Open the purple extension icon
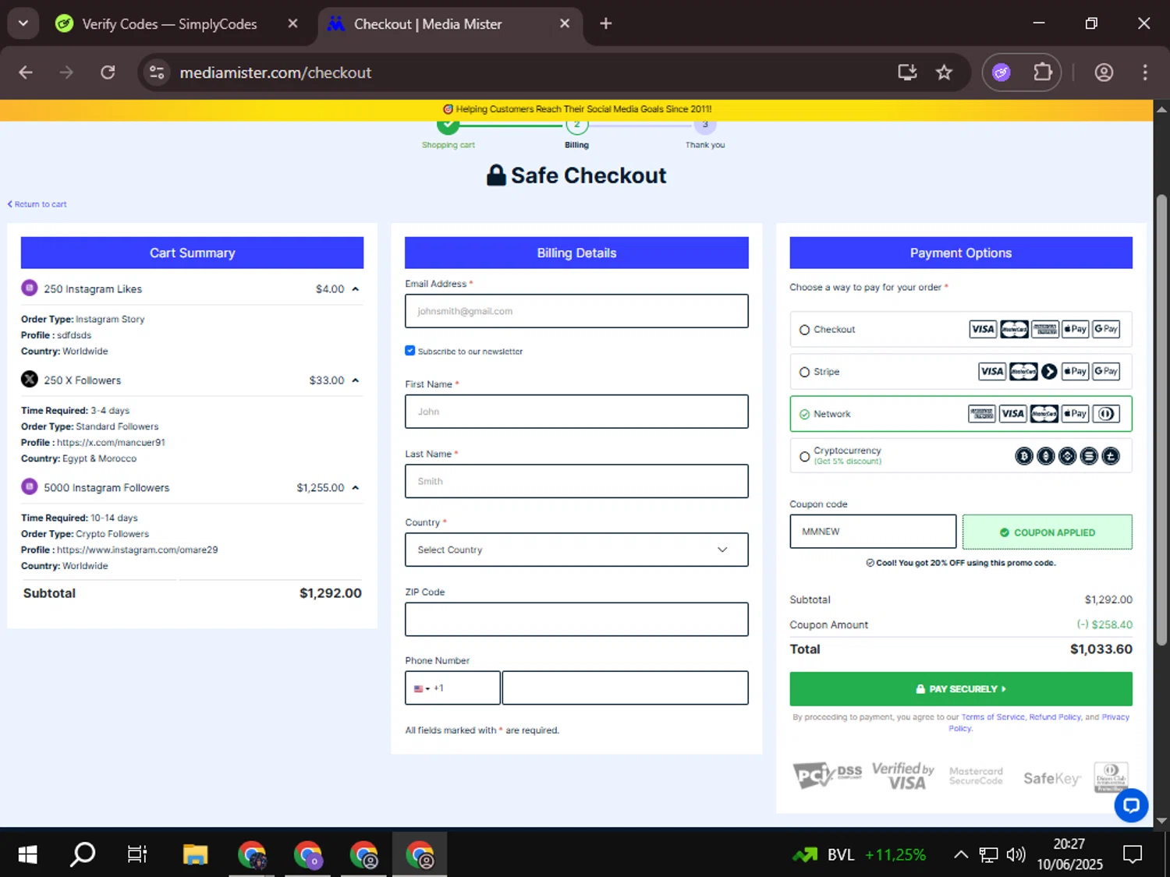Screen dimensions: 1170x877 [1002, 72]
